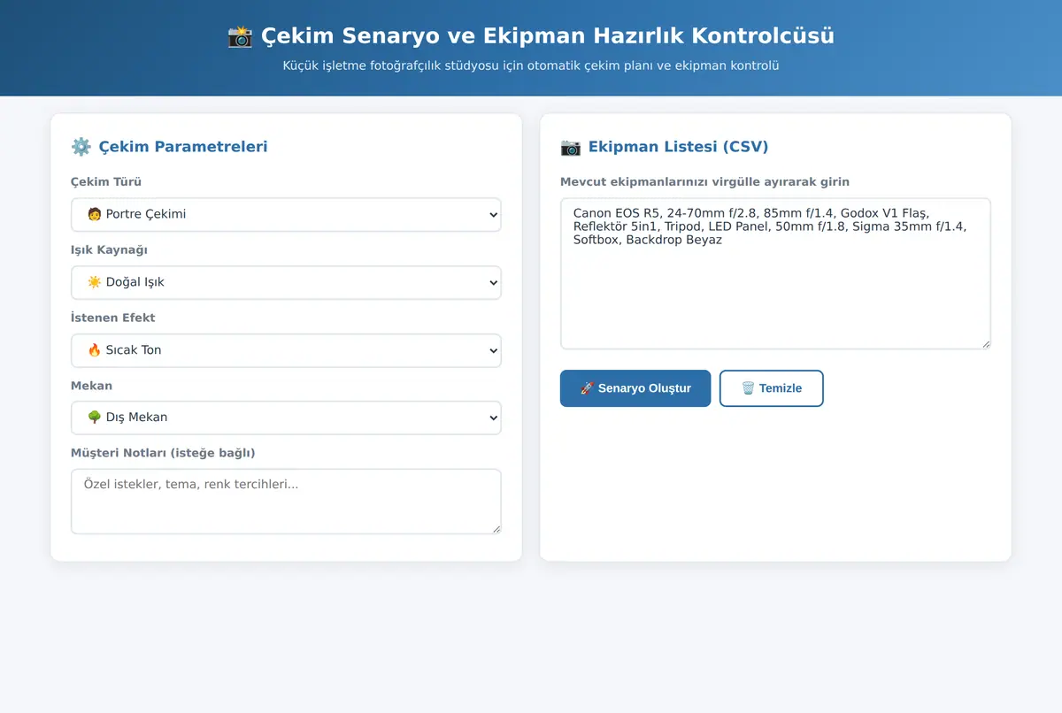The width and height of the screenshot is (1062, 713).
Task: Click the gear icon beside Çekim Parametreleri
Action: click(x=81, y=147)
